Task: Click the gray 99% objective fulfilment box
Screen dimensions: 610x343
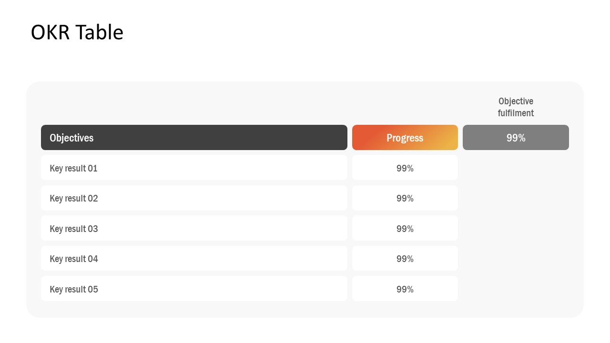Action: 516,138
